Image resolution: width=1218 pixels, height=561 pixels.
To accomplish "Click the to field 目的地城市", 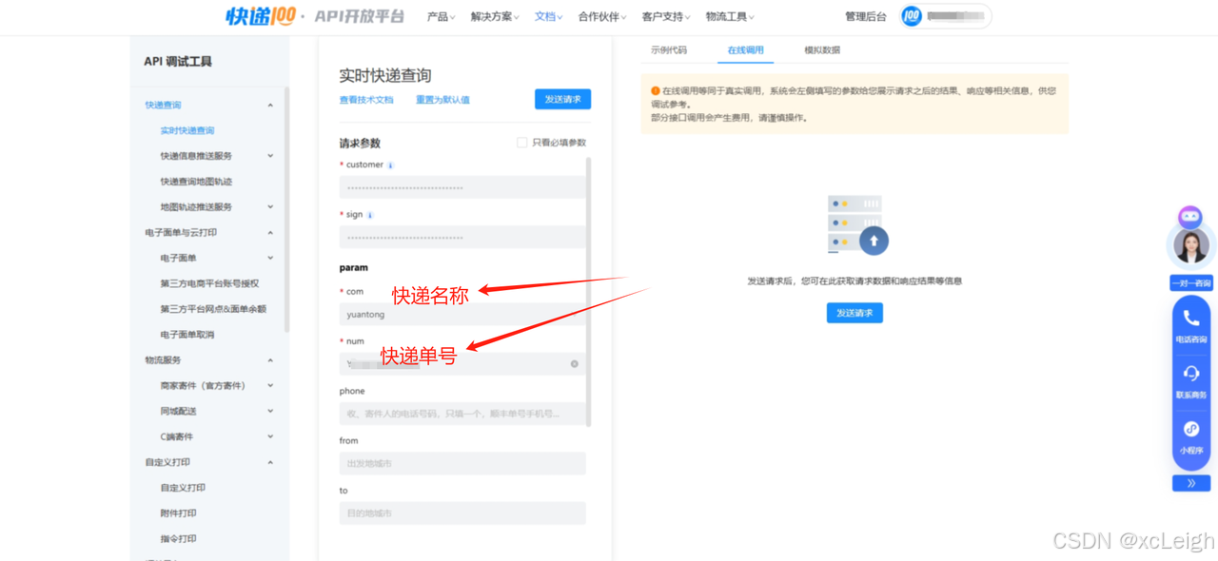I will pyautogui.click(x=462, y=513).
